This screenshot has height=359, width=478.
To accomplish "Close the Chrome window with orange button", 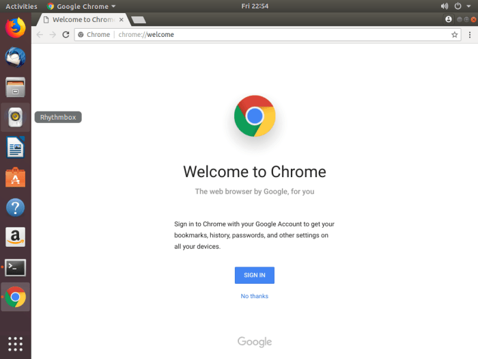I will click(473, 20).
